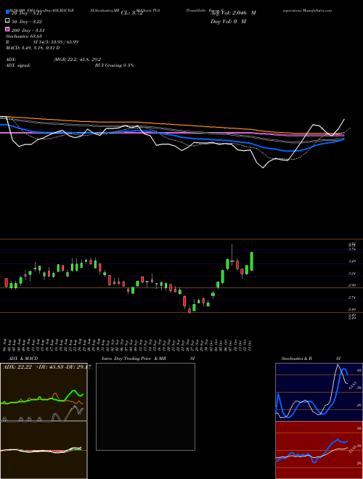Click the white 50 Day legend square

[7, 21]
